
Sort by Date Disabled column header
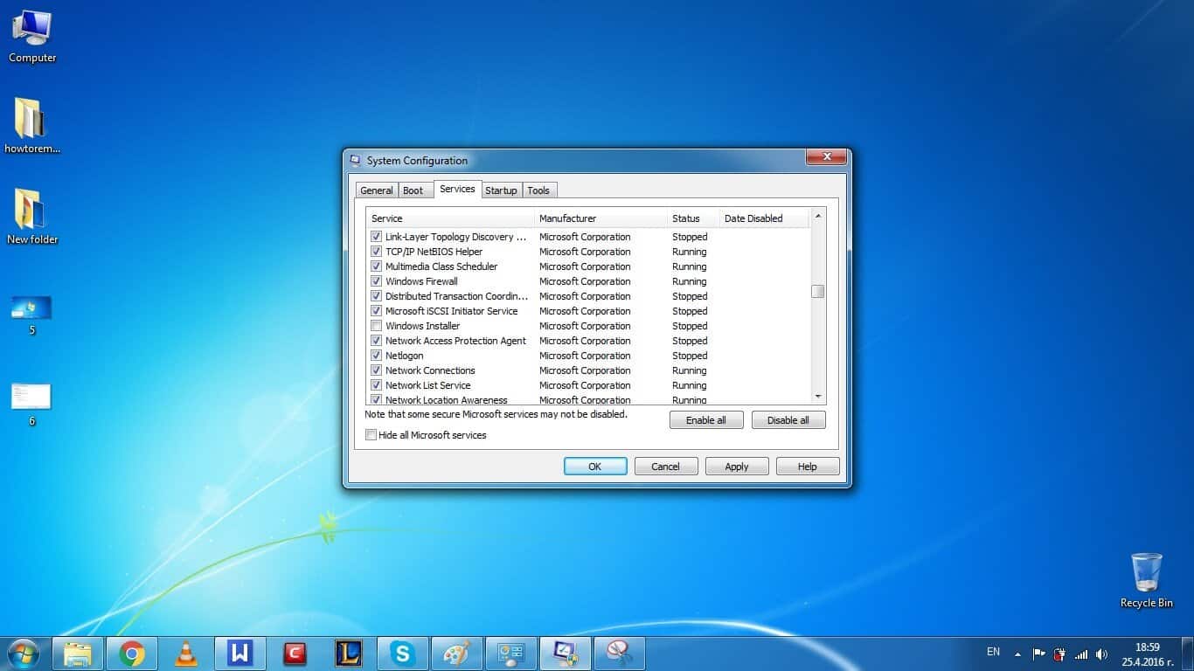pos(765,218)
